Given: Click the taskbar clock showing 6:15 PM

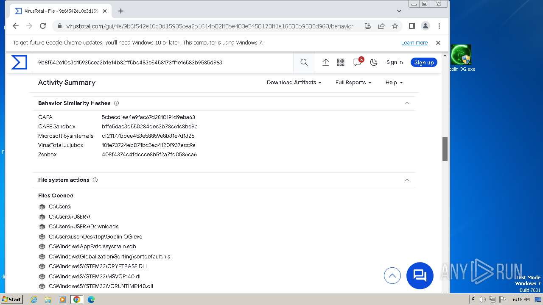Looking at the screenshot, I should (x=521, y=299).
